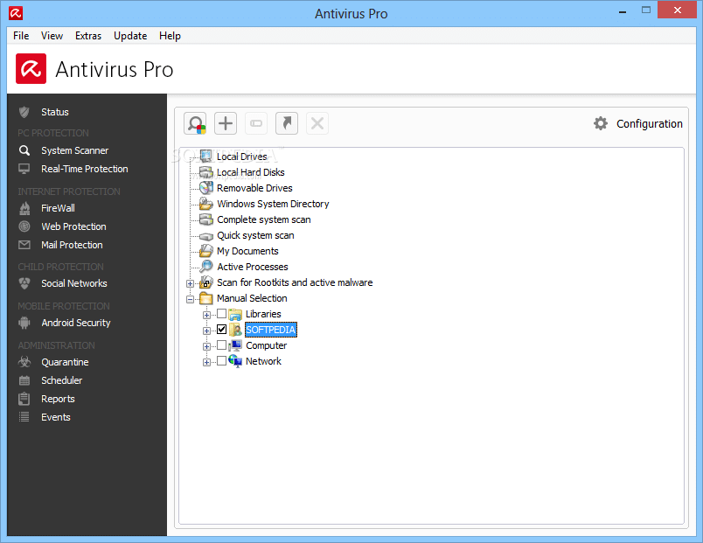The width and height of the screenshot is (703, 543).
Task: Tick the Libraries checkbox
Action: 221,313
